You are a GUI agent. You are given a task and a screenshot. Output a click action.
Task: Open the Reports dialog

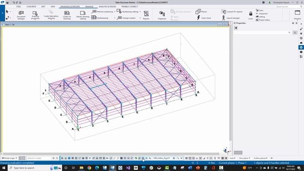(146, 15)
